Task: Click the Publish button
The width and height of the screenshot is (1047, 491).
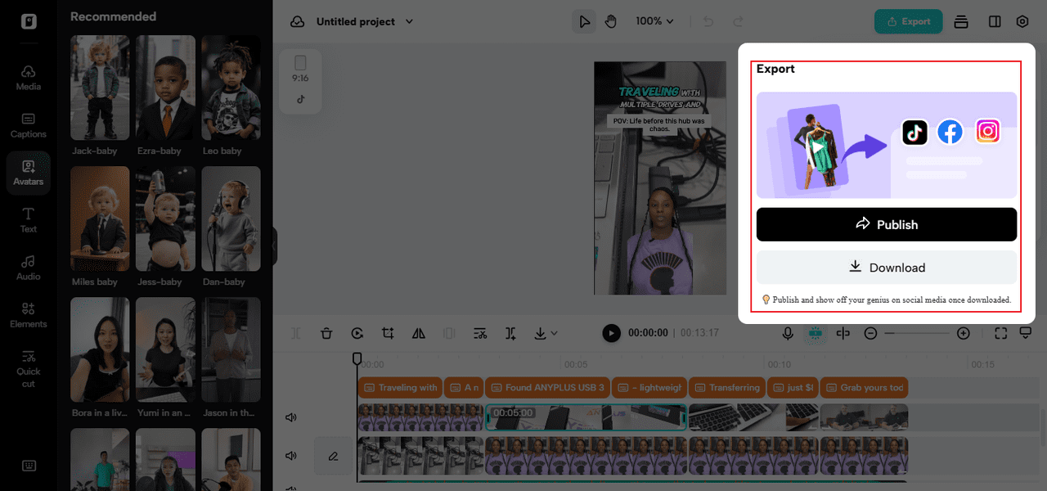Action: [887, 224]
